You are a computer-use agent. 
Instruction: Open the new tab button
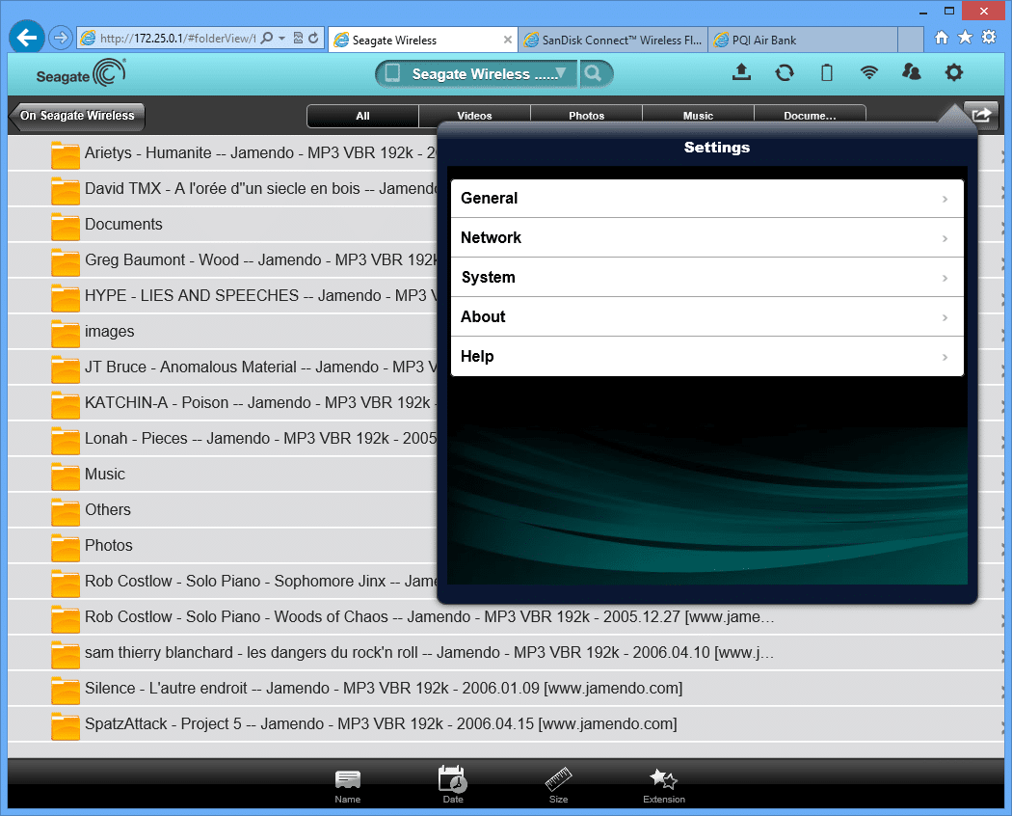pos(910,41)
